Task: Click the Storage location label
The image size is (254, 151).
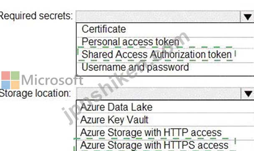Action: [x=35, y=93]
